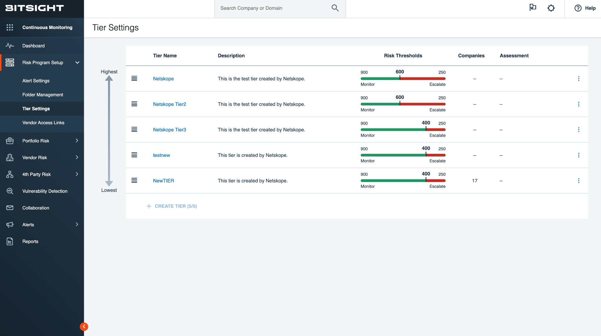Click the Risk Thresholds column header

pos(403,56)
